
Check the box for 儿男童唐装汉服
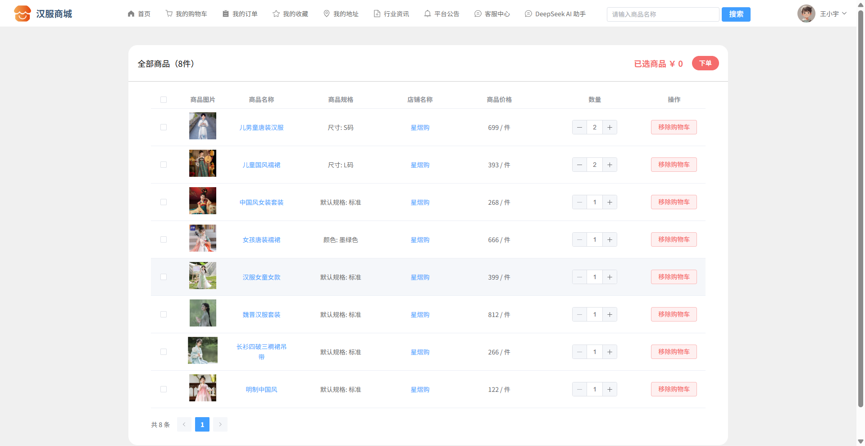click(164, 127)
